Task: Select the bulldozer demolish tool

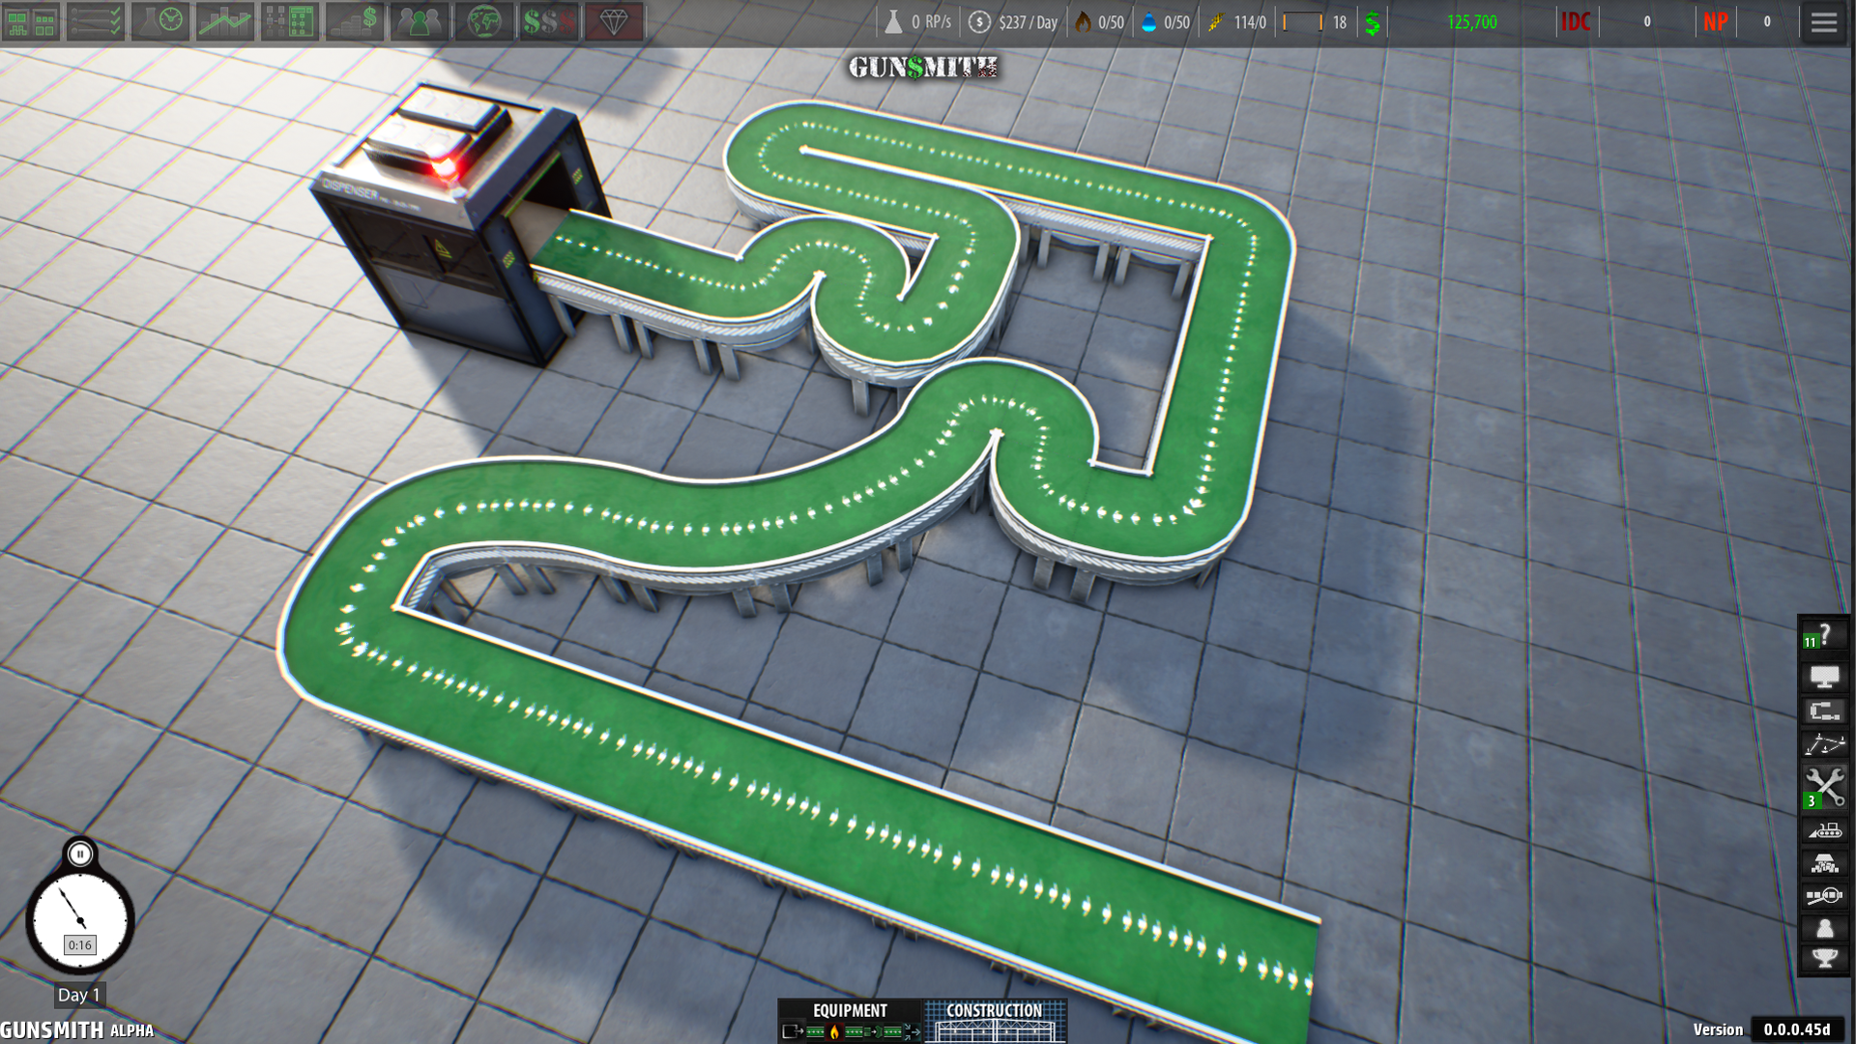Action: pos(1823,830)
